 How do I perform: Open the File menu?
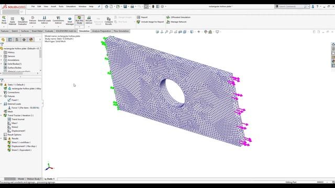pos(33,7)
